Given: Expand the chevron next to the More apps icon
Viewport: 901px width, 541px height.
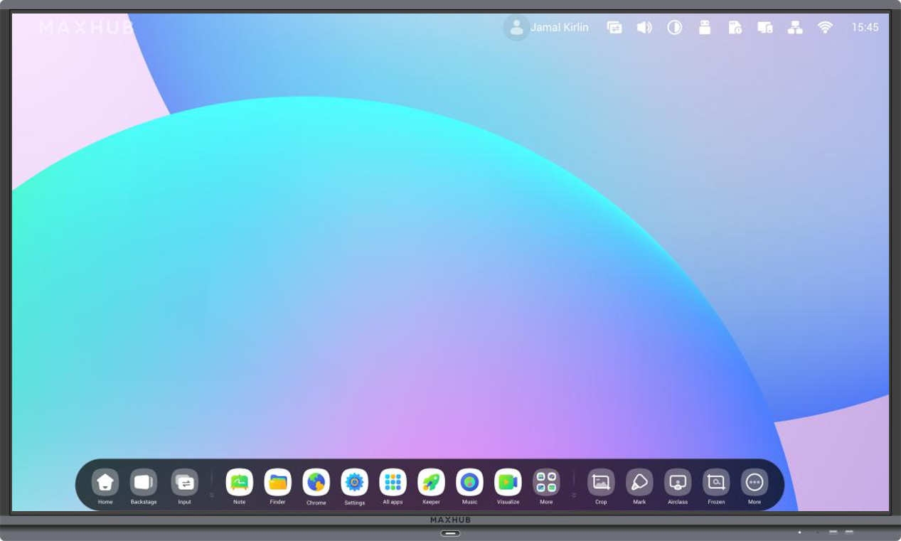Looking at the screenshot, I should tap(574, 495).
